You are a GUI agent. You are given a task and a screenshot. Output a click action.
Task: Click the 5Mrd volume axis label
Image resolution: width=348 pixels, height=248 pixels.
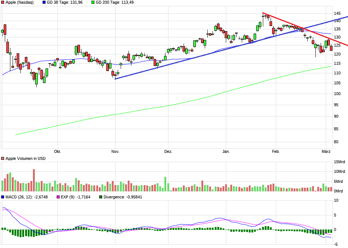(x=338, y=181)
